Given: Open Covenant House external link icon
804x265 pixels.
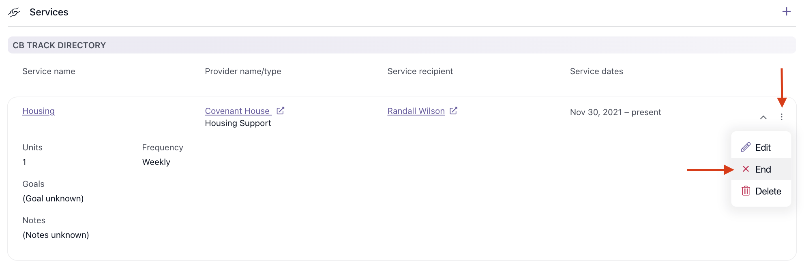Looking at the screenshot, I should (x=281, y=111).
